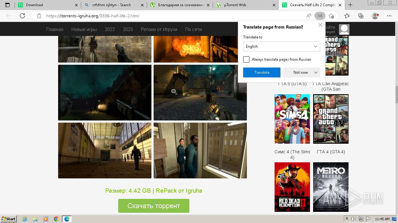Click the Start button
Image resolution: width=398 pixels, height=223 pixels.
click(x=9, y=219)
